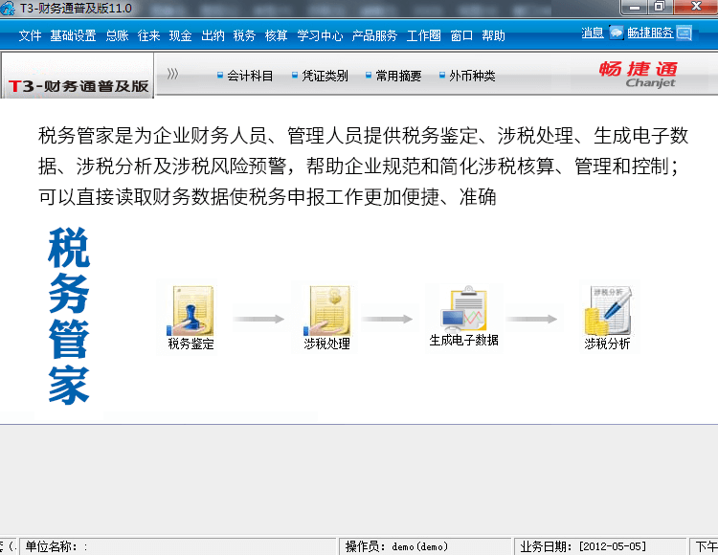
Task: Restore down the T3 window
Action: (x=659, y=7)
